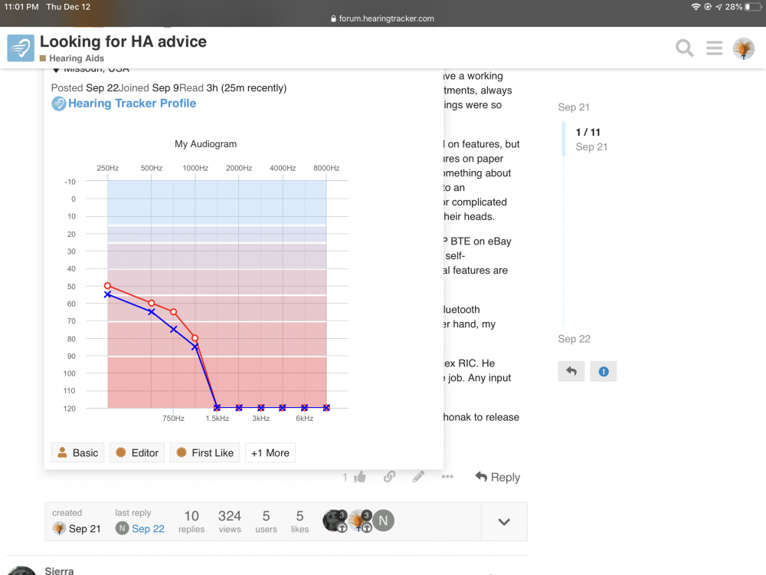Open the hamburger menu icon
Viewport: 766px width, 575px height.
714,48
